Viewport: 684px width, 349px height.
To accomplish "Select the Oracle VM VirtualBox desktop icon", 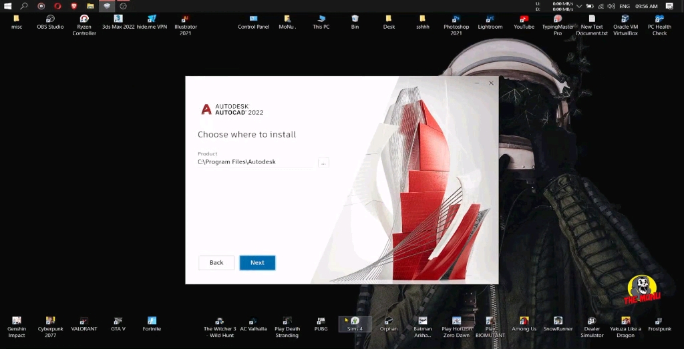I will [625, 25].
